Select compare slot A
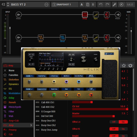 click(82, 4)
